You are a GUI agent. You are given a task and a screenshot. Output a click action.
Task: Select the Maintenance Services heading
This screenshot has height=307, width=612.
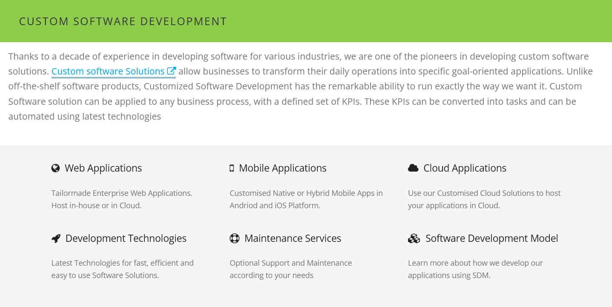293,238
